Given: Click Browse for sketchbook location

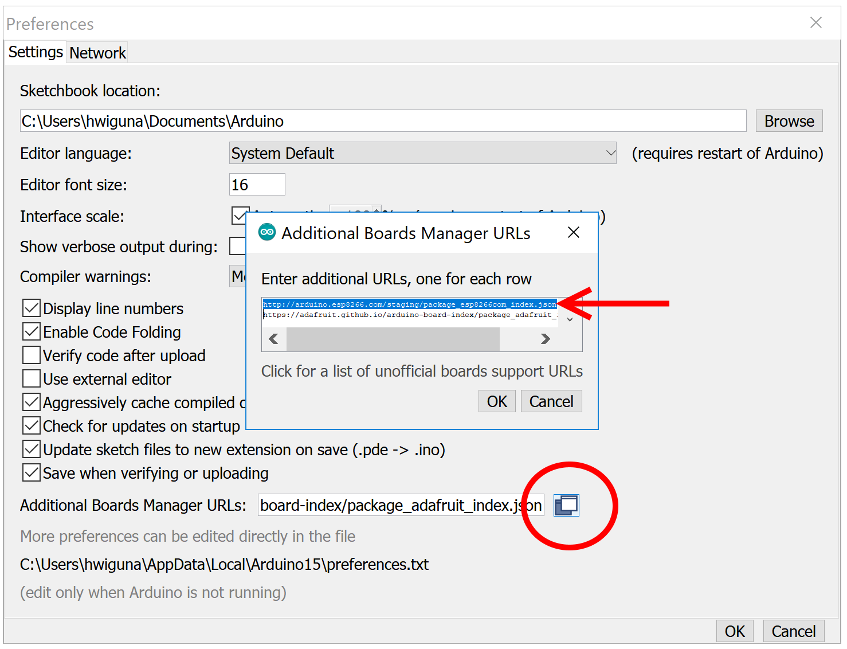Looking at the screenshot, I should [789, 121].
